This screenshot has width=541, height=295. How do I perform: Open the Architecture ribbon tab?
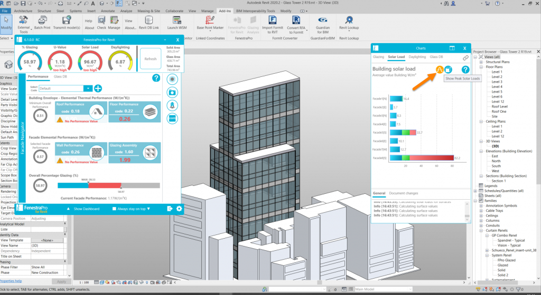(x=23, y=11)
